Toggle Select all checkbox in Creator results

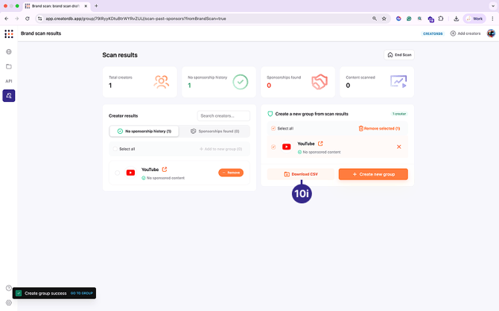[x=114, y=149]
